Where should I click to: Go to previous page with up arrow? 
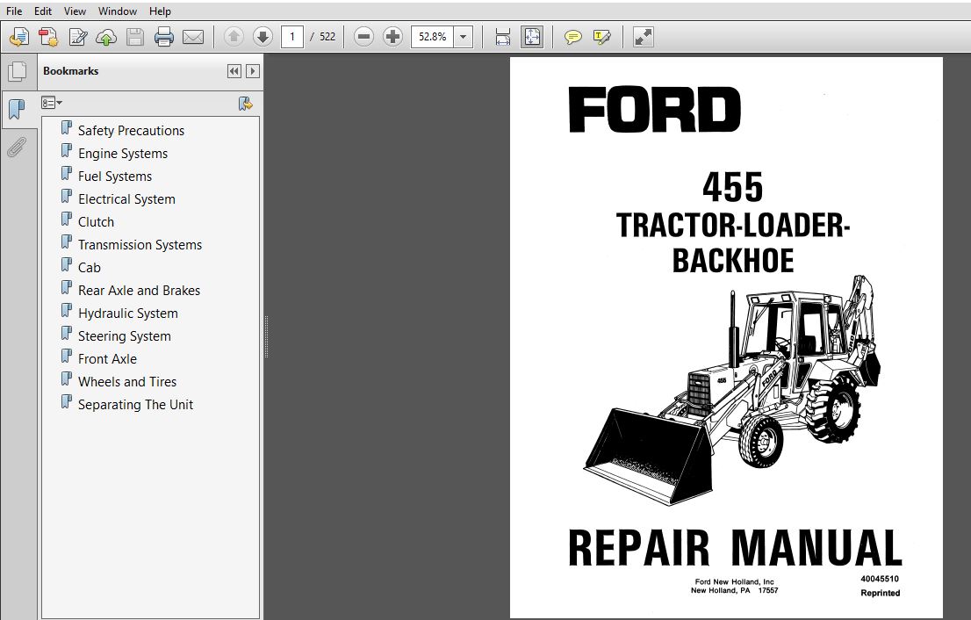pos(234,37)
